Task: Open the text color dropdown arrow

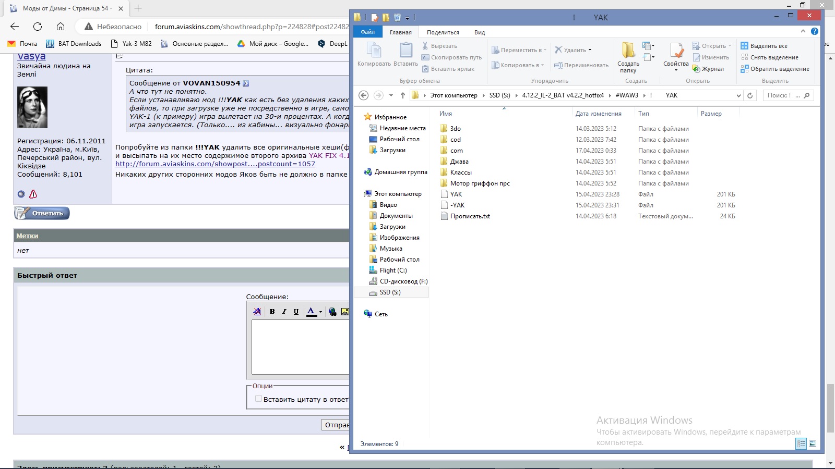Action: pos(320,312)
